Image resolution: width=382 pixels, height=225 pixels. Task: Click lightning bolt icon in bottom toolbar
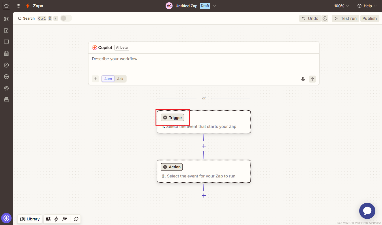point(56,219)
